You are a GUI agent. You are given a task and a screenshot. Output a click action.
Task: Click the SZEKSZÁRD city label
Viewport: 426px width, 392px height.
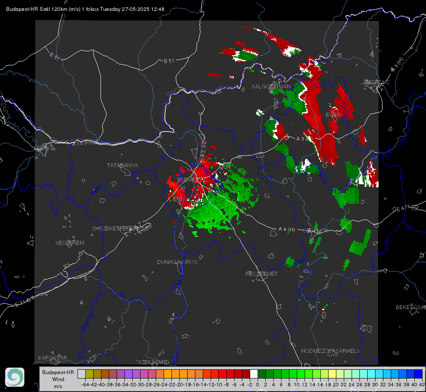(154, 362)
